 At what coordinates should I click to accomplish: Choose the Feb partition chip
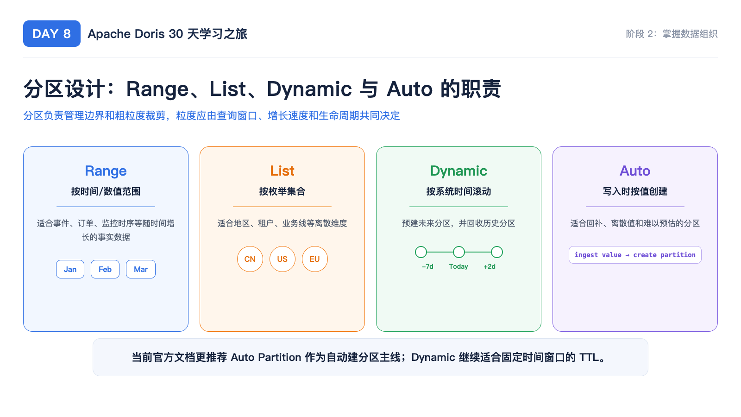pyautogui.click(x=105, y=269)
